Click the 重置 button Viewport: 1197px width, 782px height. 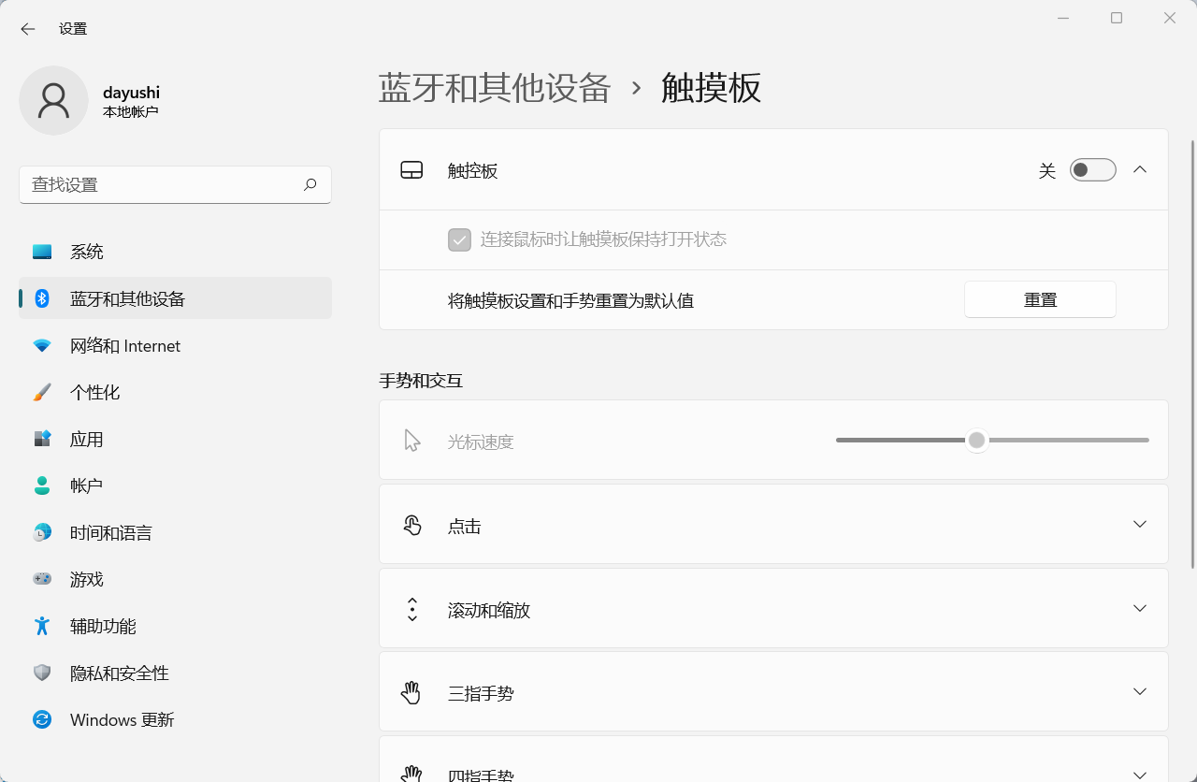(x=1040, y=300)
